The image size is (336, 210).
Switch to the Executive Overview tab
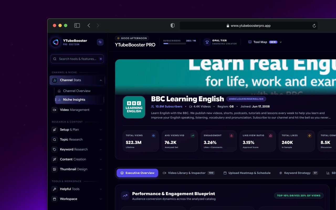tap(137, 173)
